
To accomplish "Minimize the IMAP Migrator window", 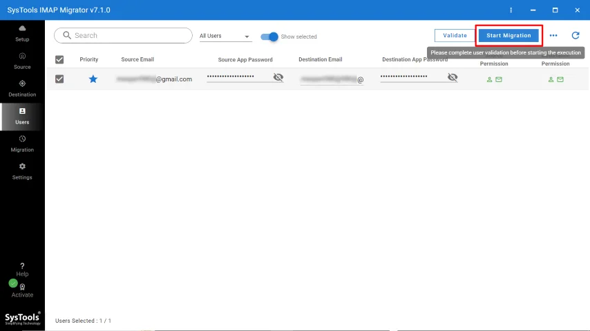I will coord(533,10).
